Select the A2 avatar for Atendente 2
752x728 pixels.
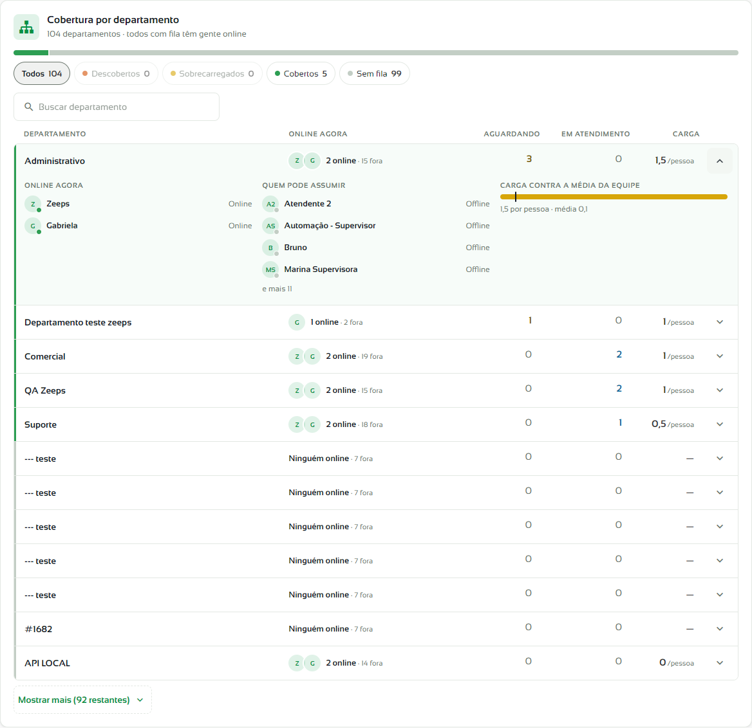coord(270,204)
